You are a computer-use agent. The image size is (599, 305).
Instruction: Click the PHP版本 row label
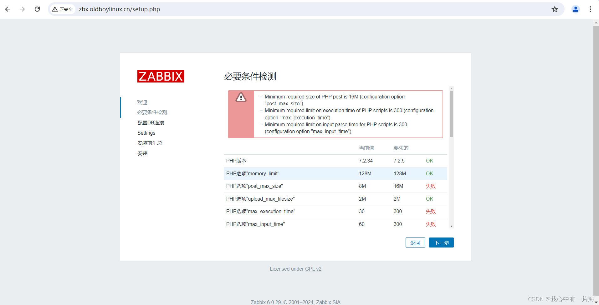pyautogui.click(x=236, y=161)
